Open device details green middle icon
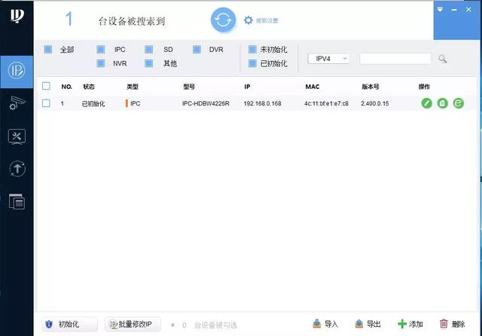 click(x=442, y=103)
